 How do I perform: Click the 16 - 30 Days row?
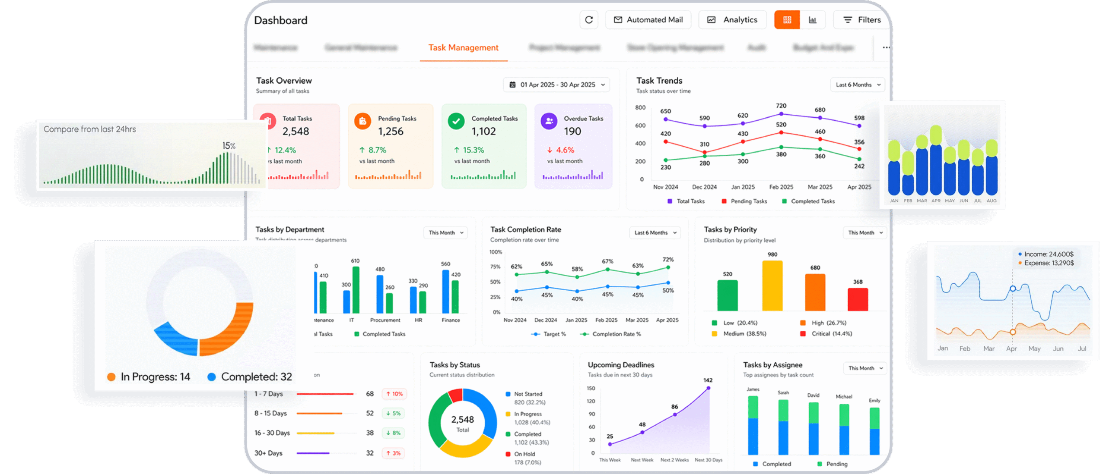(330, 433)
